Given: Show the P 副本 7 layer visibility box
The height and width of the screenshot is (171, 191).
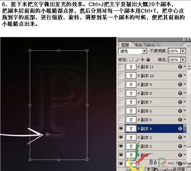Looking at the screenshot, I should pyautogui.click(x=121, y=102).
